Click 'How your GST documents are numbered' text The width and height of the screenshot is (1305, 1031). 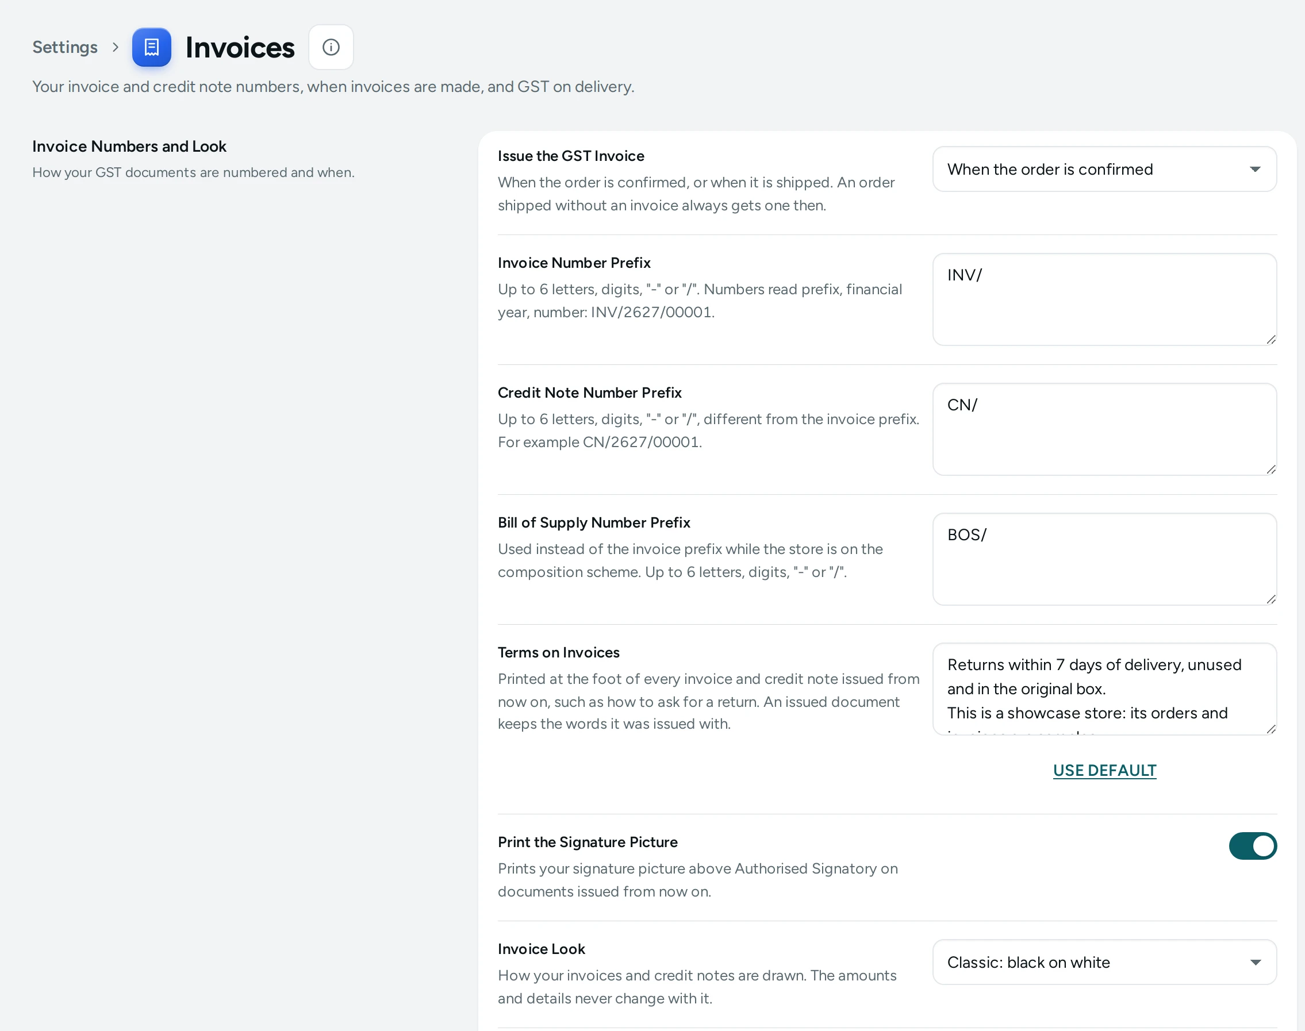click(193, 172)
